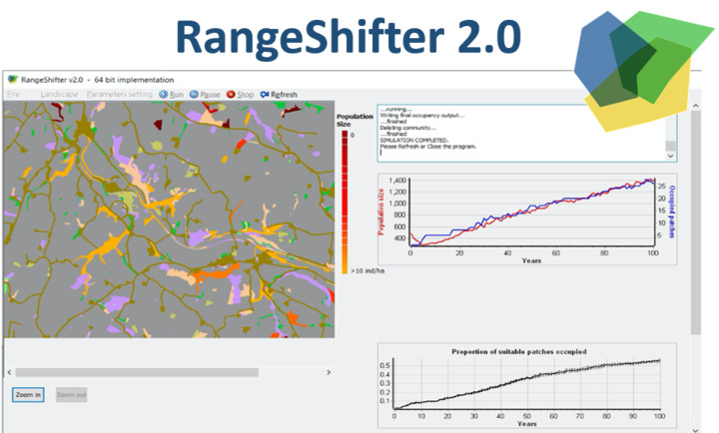Click the red 'Population size' axis label
Screen dimensions: 719x433
click(x=380, y=212)
